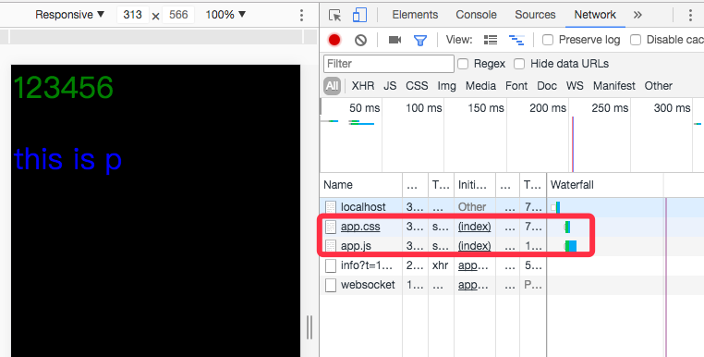Click the network Filter text field

[x=389, y=64]
